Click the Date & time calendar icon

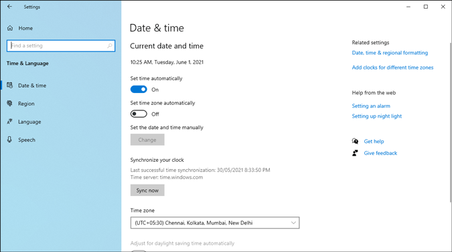(10, 85)
